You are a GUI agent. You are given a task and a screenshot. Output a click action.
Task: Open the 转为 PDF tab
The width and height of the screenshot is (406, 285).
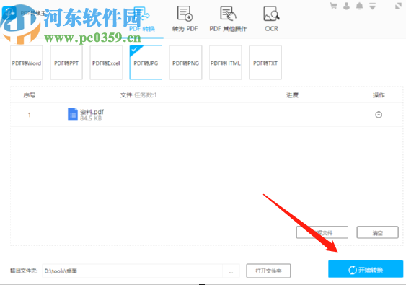(x=185, y=19)
